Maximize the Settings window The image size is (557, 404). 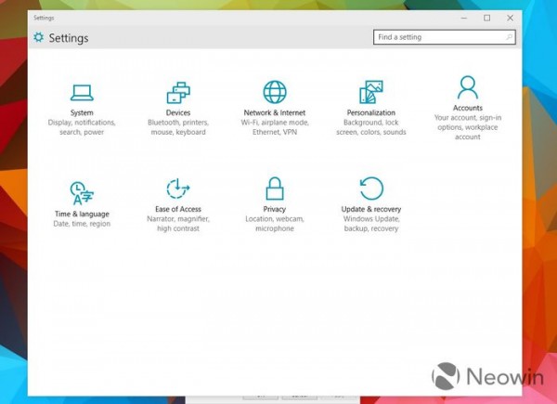486,18
